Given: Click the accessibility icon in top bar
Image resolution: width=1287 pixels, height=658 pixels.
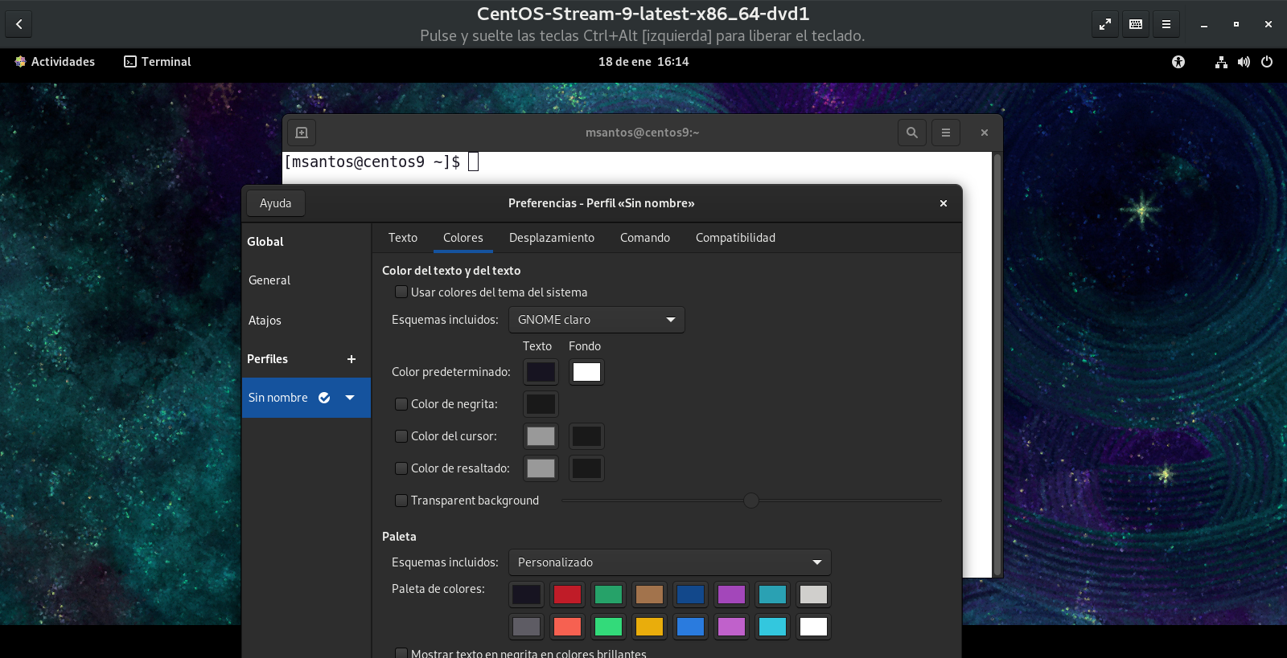Looking at the screenshot, I should tap(1178, 62).
